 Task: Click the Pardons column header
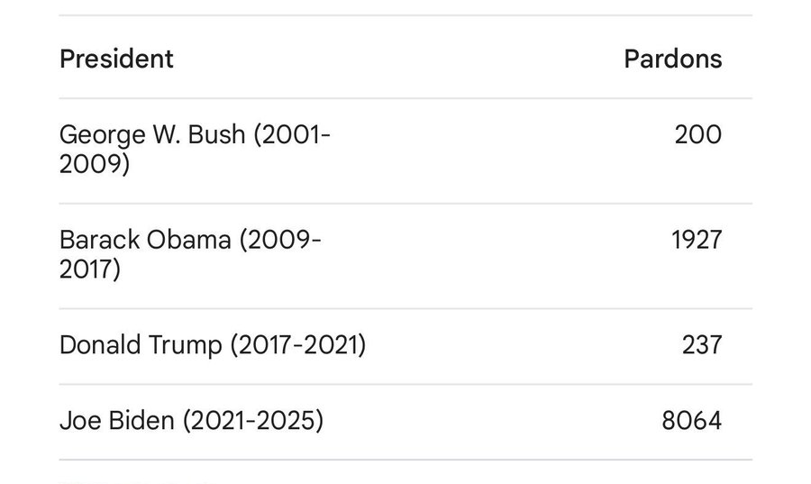click(673, 59)
